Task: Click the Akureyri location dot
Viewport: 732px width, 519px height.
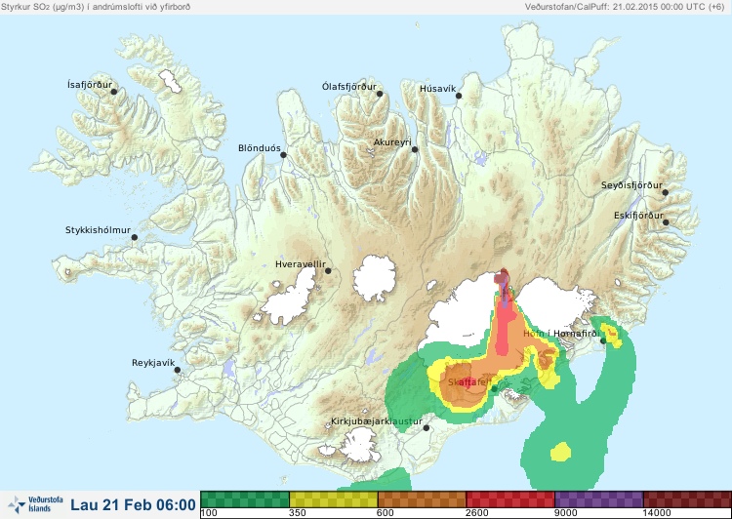Action: pyautogui.click(x=415, y=149)
